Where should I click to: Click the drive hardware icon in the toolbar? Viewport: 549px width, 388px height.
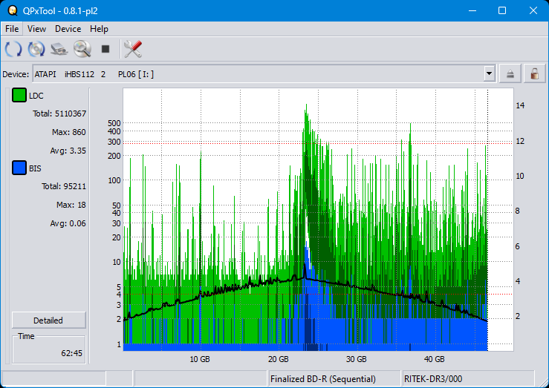[x=59, y=50]
